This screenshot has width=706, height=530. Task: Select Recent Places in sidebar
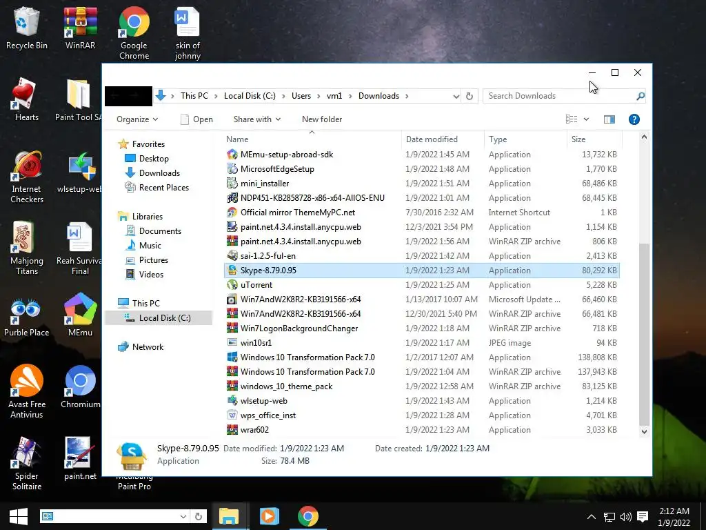(157, 188)
